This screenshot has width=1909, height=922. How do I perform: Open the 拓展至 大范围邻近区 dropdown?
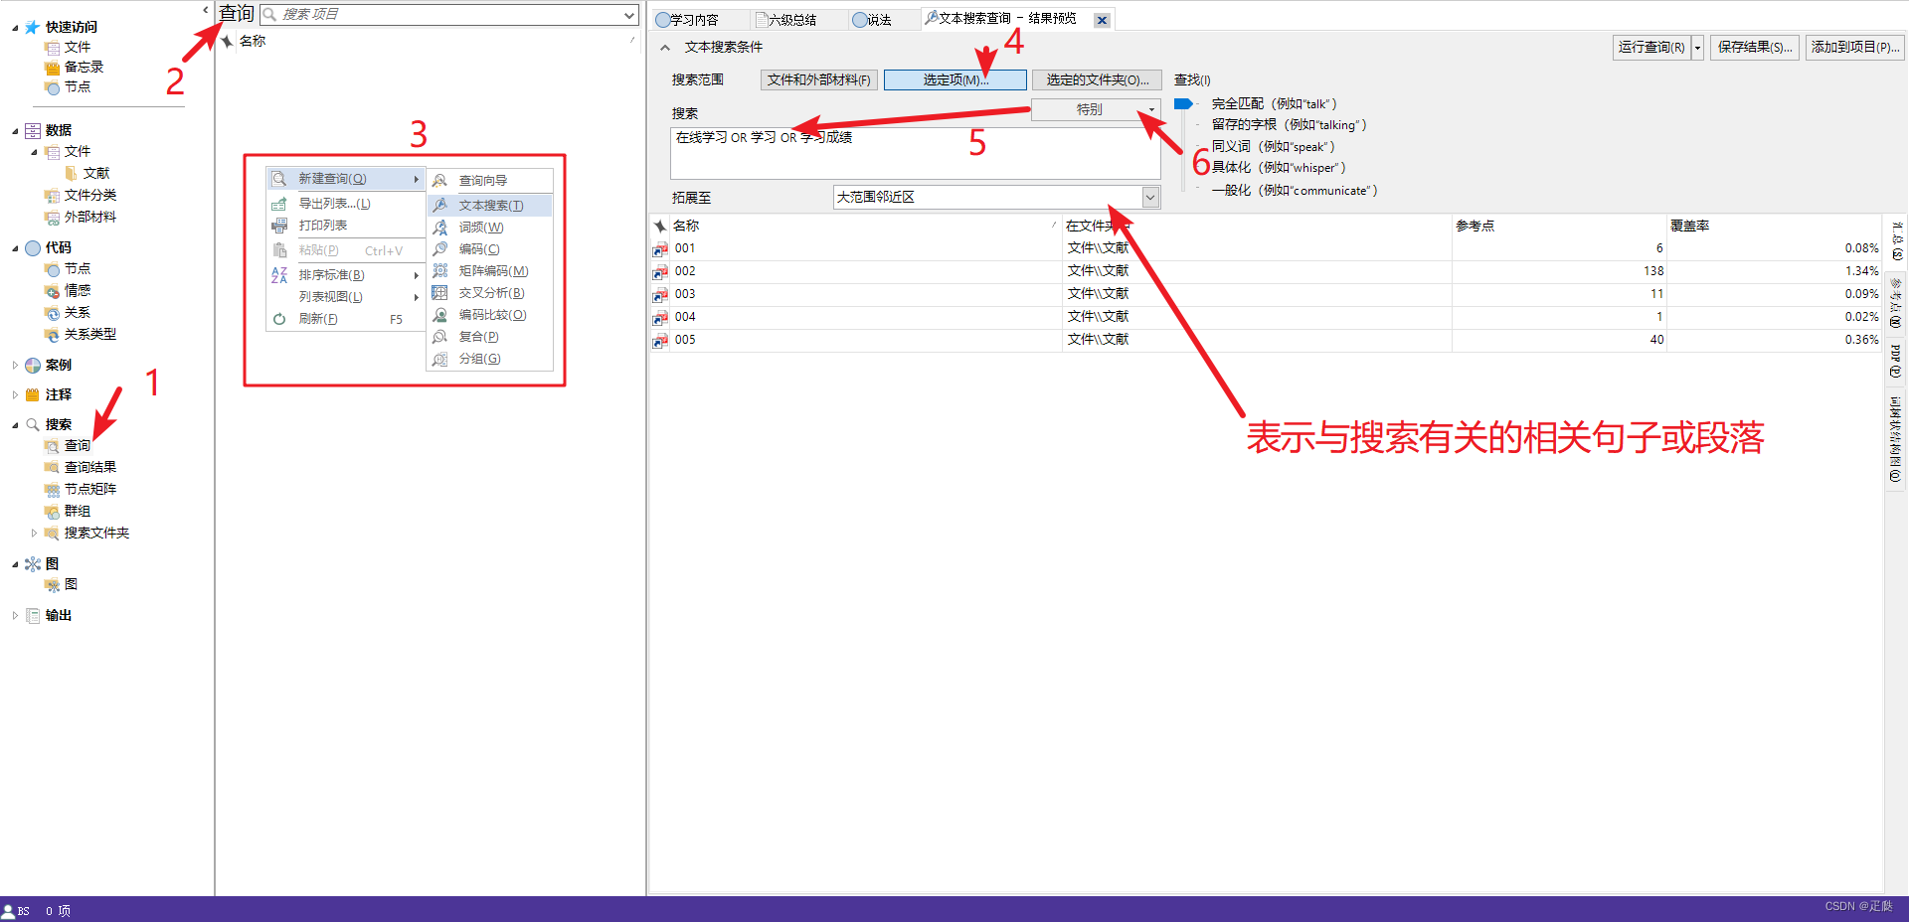pyautogui.click(x=1150, y=197)
